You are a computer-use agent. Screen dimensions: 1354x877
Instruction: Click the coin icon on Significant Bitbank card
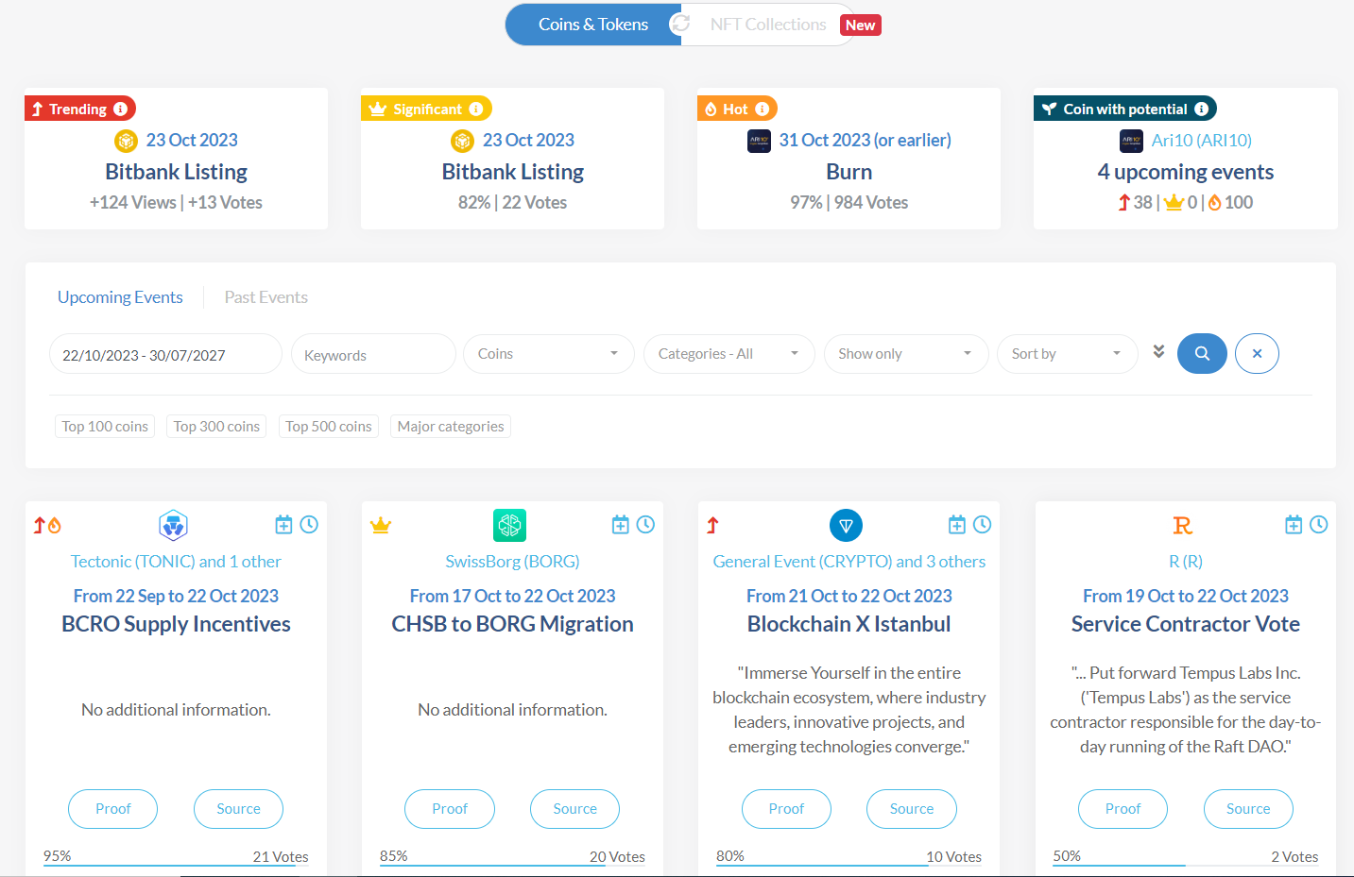click(x=462, y=141)
